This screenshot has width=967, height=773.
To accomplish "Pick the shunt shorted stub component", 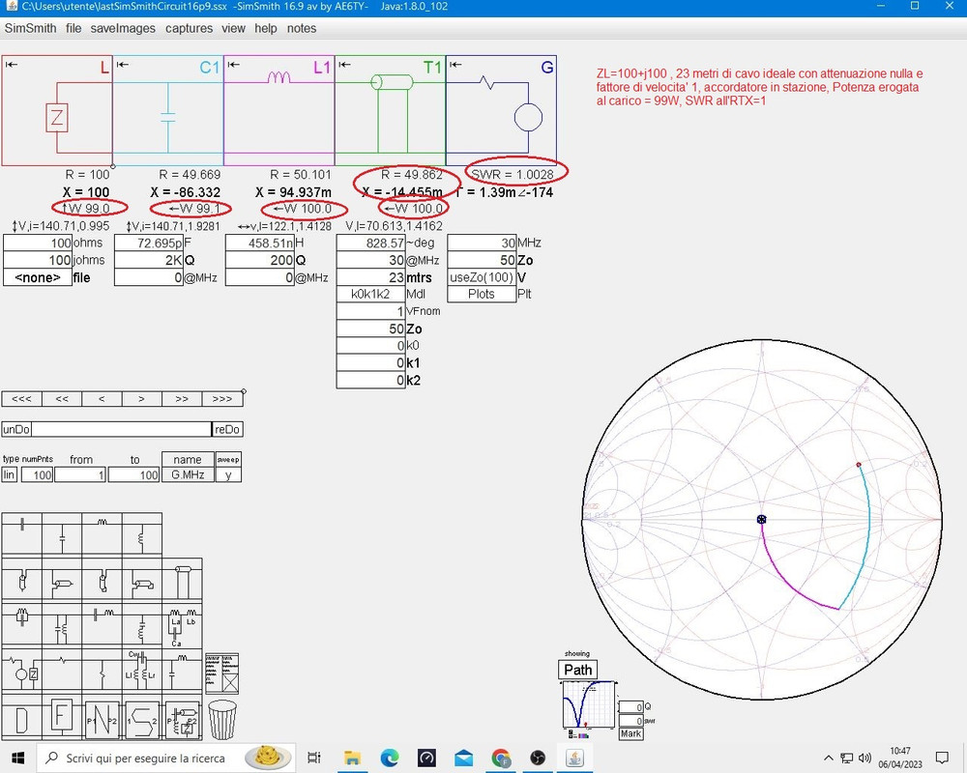I will [142, 580].
